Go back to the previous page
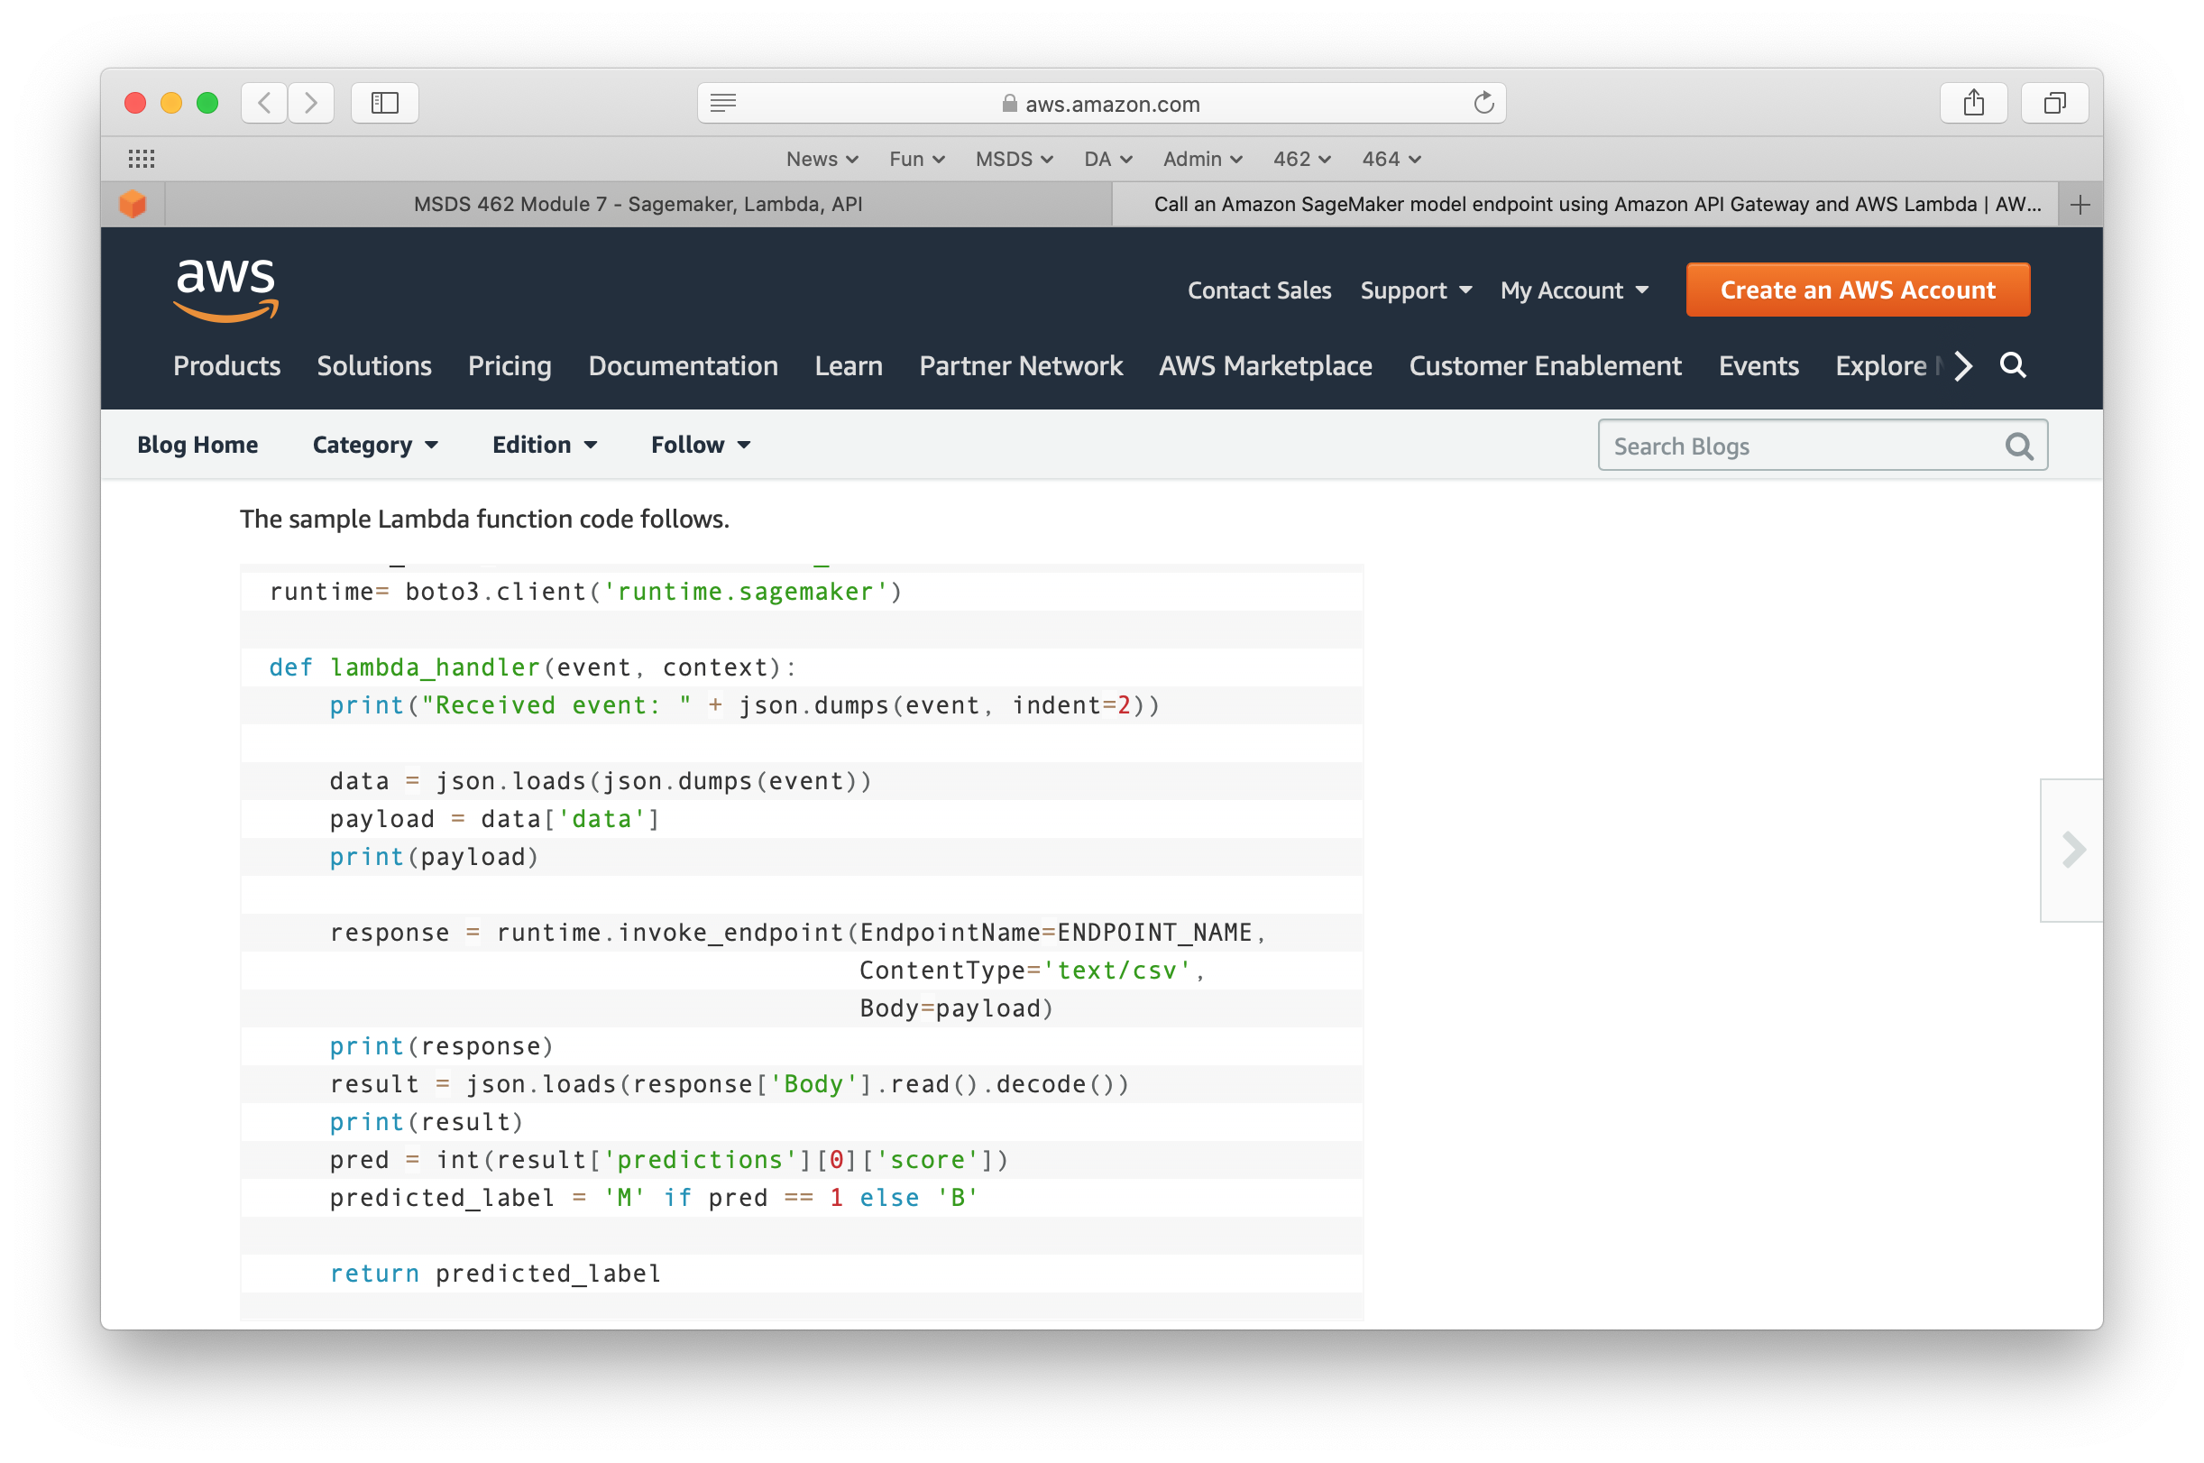The image size is (2204, 1463). (264, 103)
